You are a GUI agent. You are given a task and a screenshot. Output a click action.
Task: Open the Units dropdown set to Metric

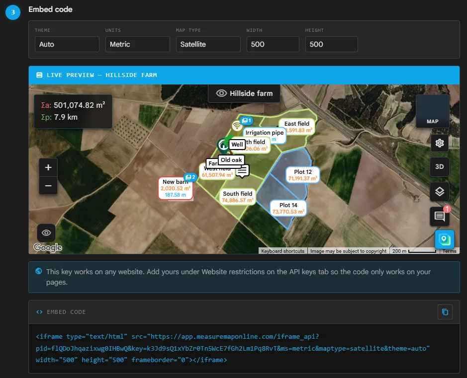[138, 44]
